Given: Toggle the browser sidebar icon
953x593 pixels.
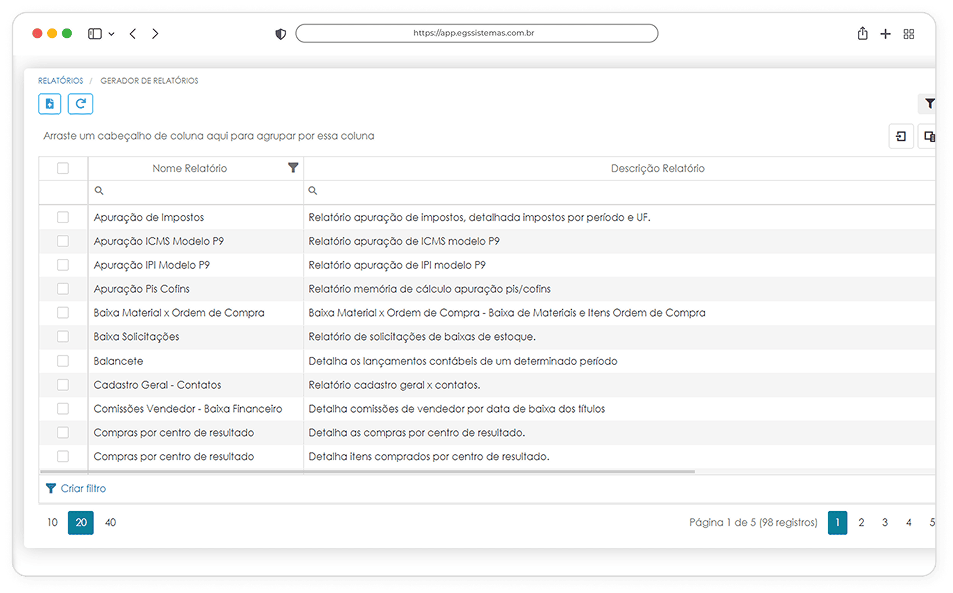Looking at the screenshot, I should click(x=95, y=34).
